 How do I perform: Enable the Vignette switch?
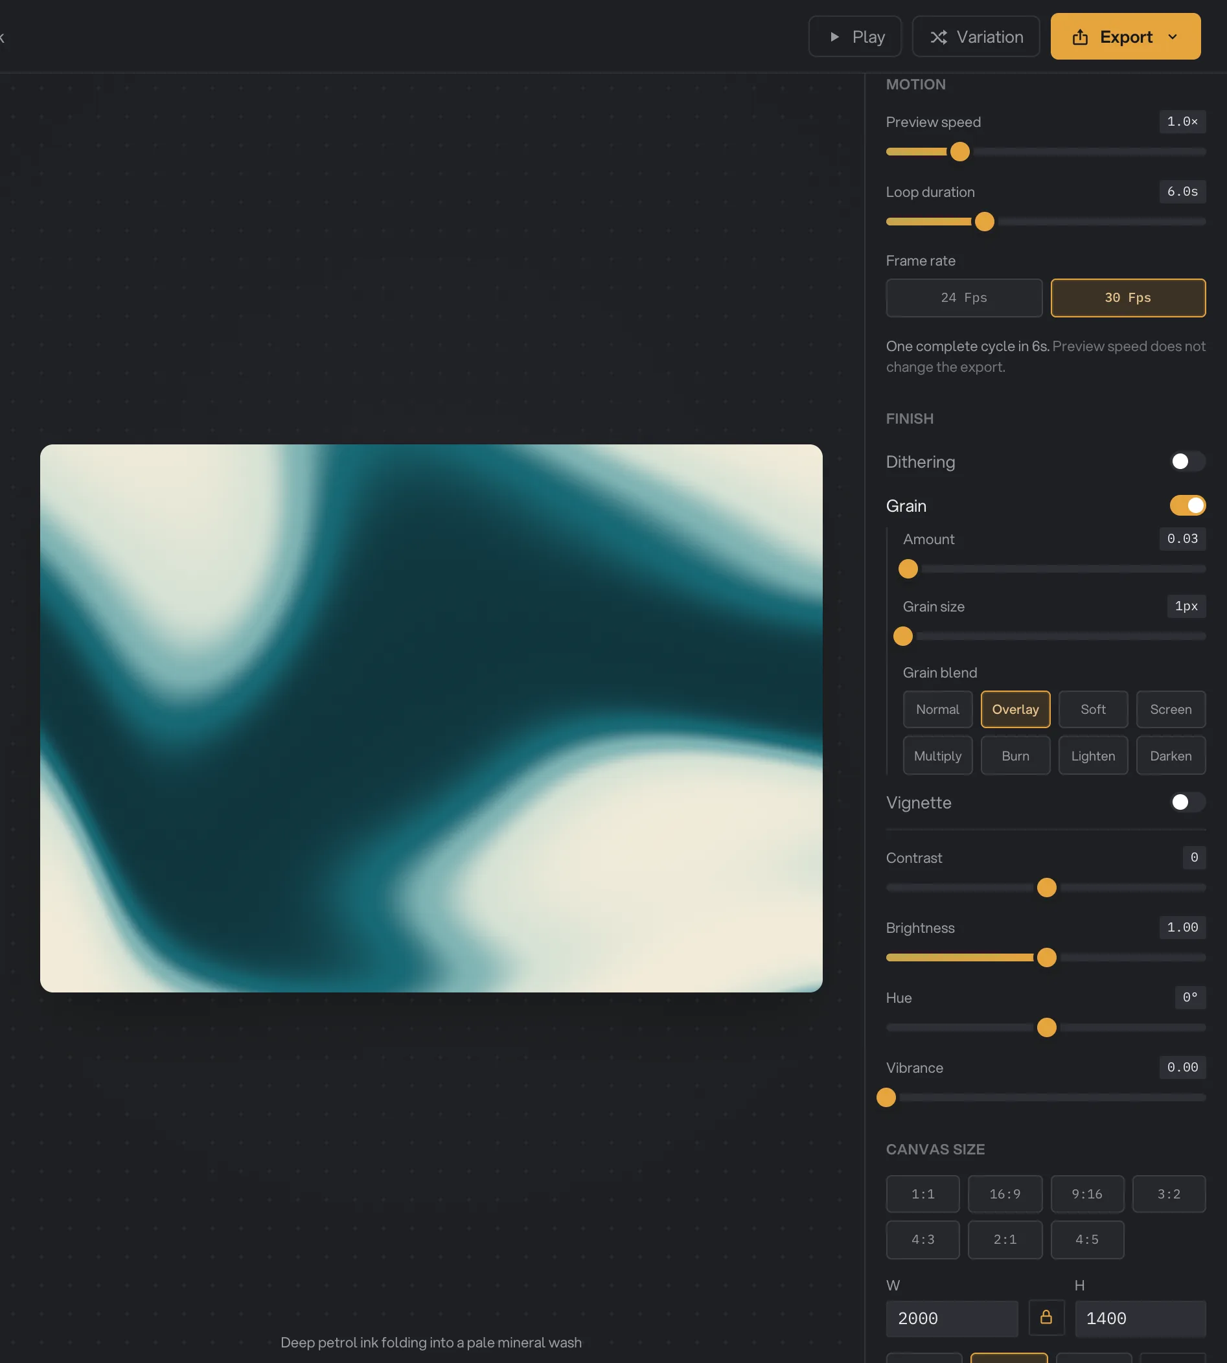1187,802
